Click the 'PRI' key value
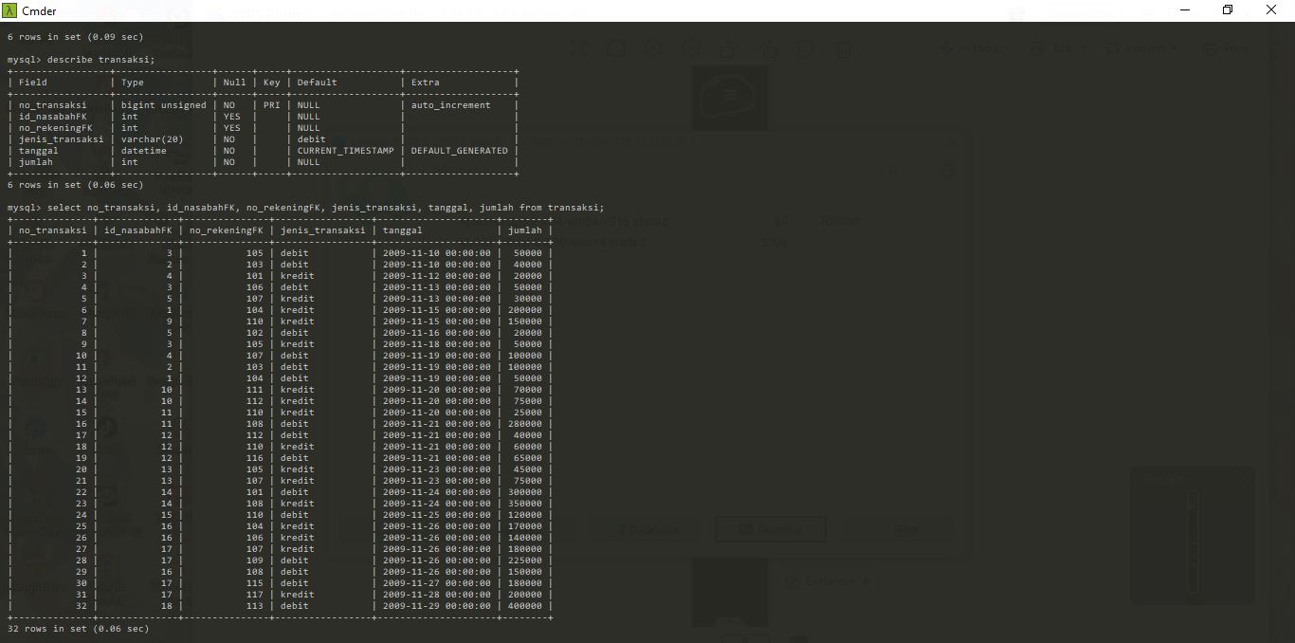This screenshot has height=643, width=1295. (271, 105)
